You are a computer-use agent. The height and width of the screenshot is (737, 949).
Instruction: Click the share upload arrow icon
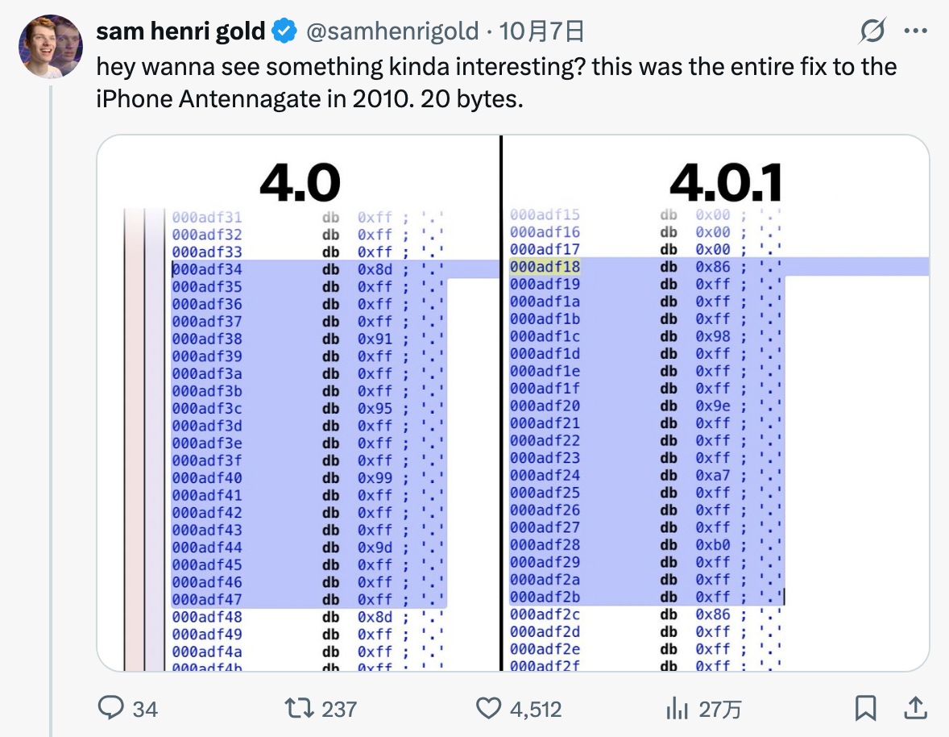click(914, 709)
